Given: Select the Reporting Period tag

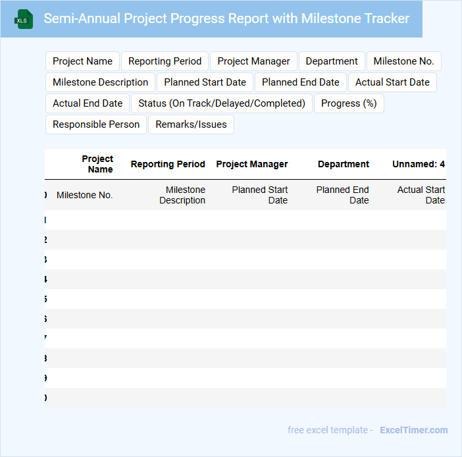Looking at the screenshot, I should [165, 61].
